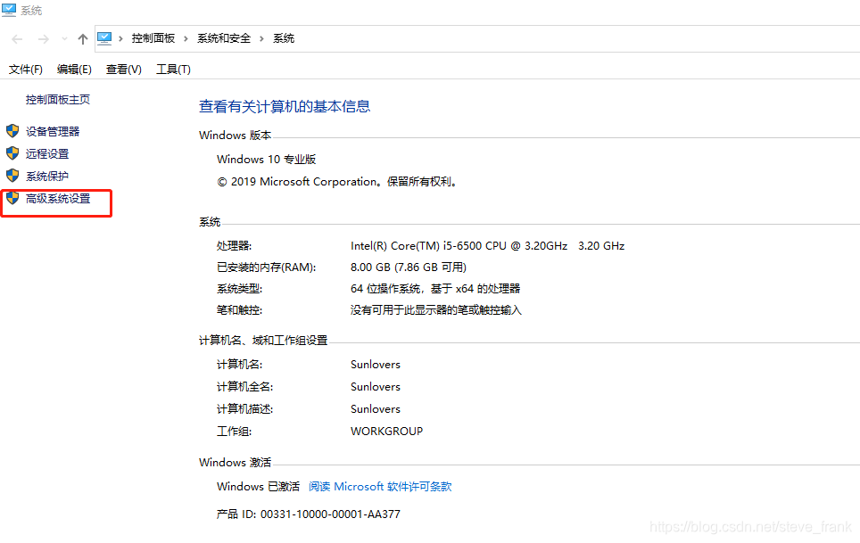Click shield icon beside 高级系统设置
Viewport: 860px width, 543px height.
coord(12,198)
